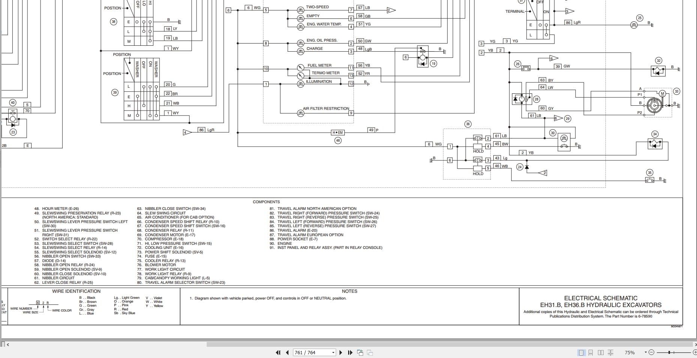The width and height of the screenshot is (697, 358).
Task: Open the page number dropdown
Action: point(333,353)
